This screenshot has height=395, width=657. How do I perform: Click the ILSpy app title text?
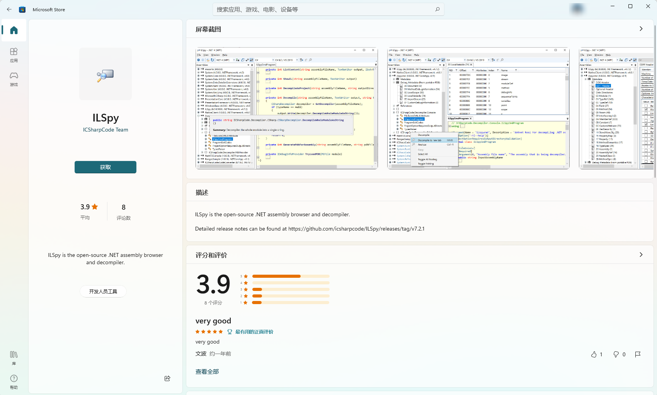(x=106, y=118)
